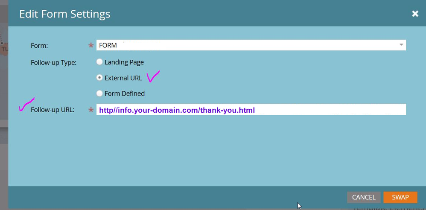Click the 'External URL' option label
The width and height of the screenshot is (426, 210).
click(123, 78)
